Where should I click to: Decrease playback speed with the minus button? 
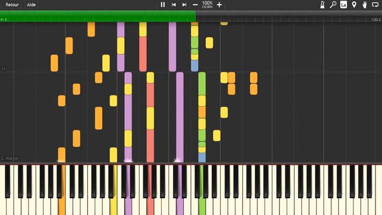[x=195, y=5]
